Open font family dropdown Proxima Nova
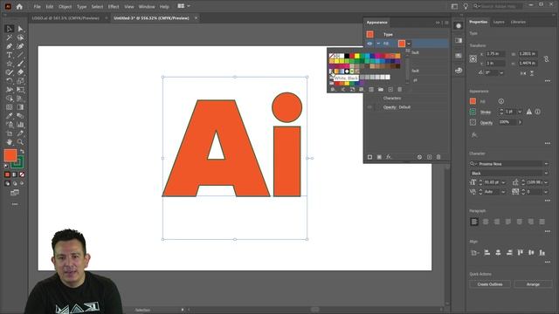Image resolution: width=559 pixels, height=314 pixels. click(x=546, y=164)
